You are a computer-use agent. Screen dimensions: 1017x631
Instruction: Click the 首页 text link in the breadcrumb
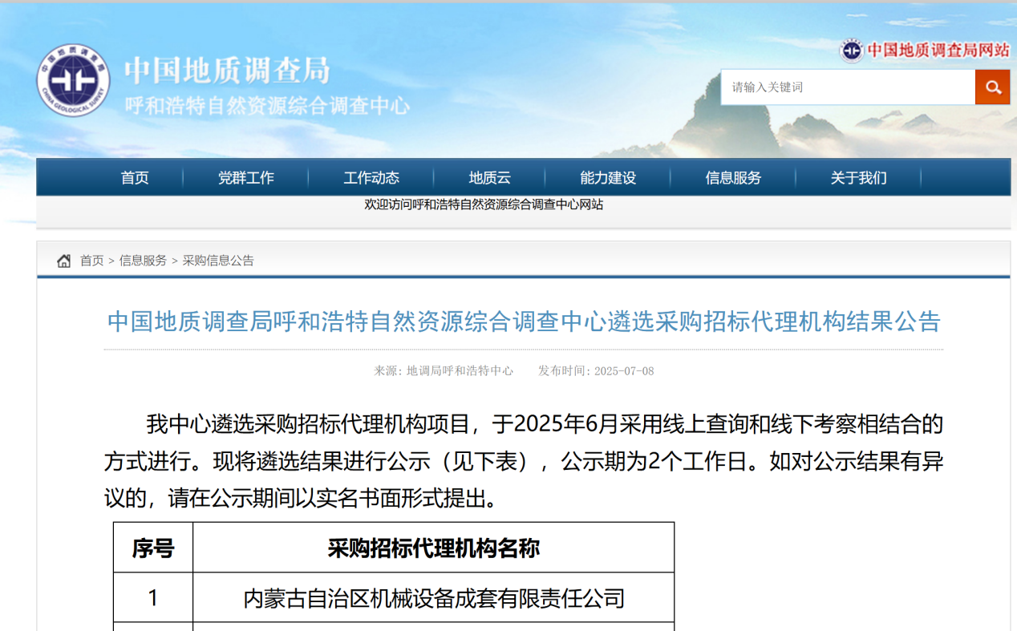[91, 261]
